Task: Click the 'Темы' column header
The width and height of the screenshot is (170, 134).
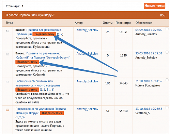Action: [9, 23]
